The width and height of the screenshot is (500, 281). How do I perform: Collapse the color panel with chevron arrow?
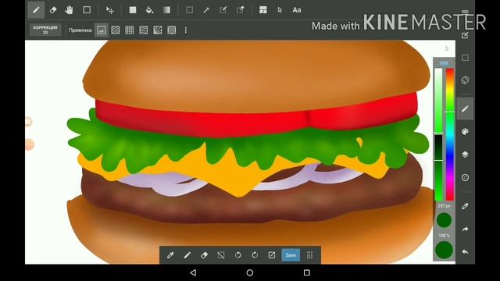click(446, 48)
